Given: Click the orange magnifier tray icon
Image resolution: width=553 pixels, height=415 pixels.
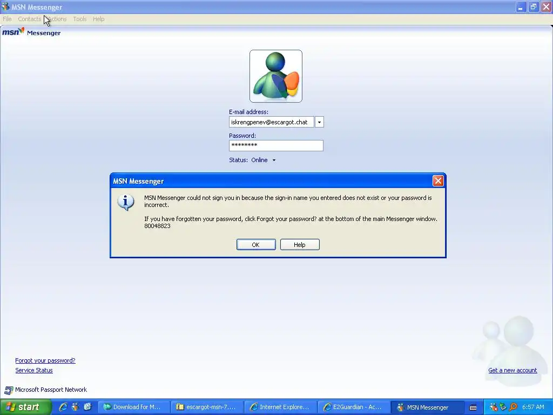Looking at the screenshot, I should tap(513, 407).
